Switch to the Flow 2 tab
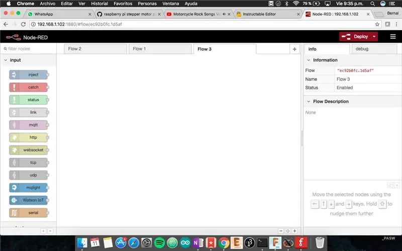 (x=95, y=49)
